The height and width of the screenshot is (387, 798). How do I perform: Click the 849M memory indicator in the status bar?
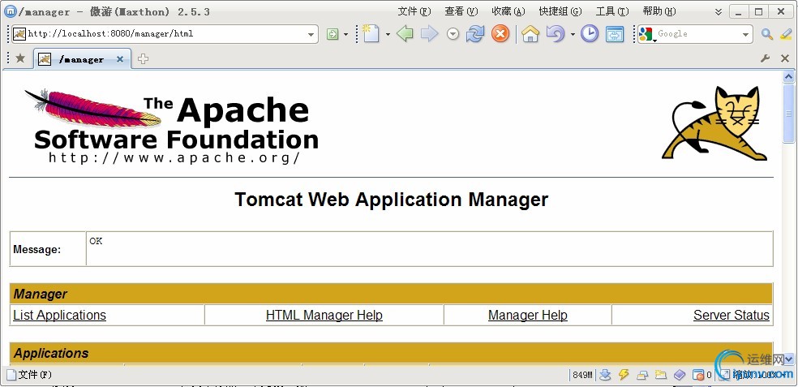tap(582, 376)
